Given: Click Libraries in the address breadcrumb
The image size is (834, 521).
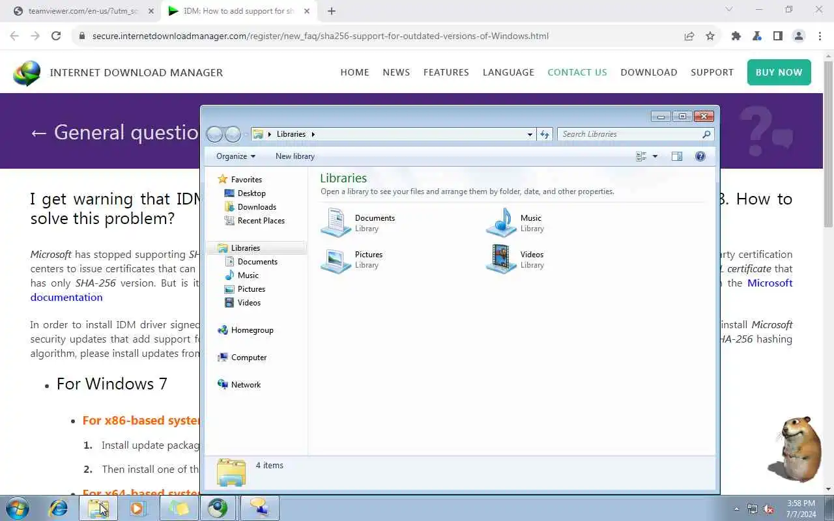Looking at the screenshot, I should click(x=291, y=134).
